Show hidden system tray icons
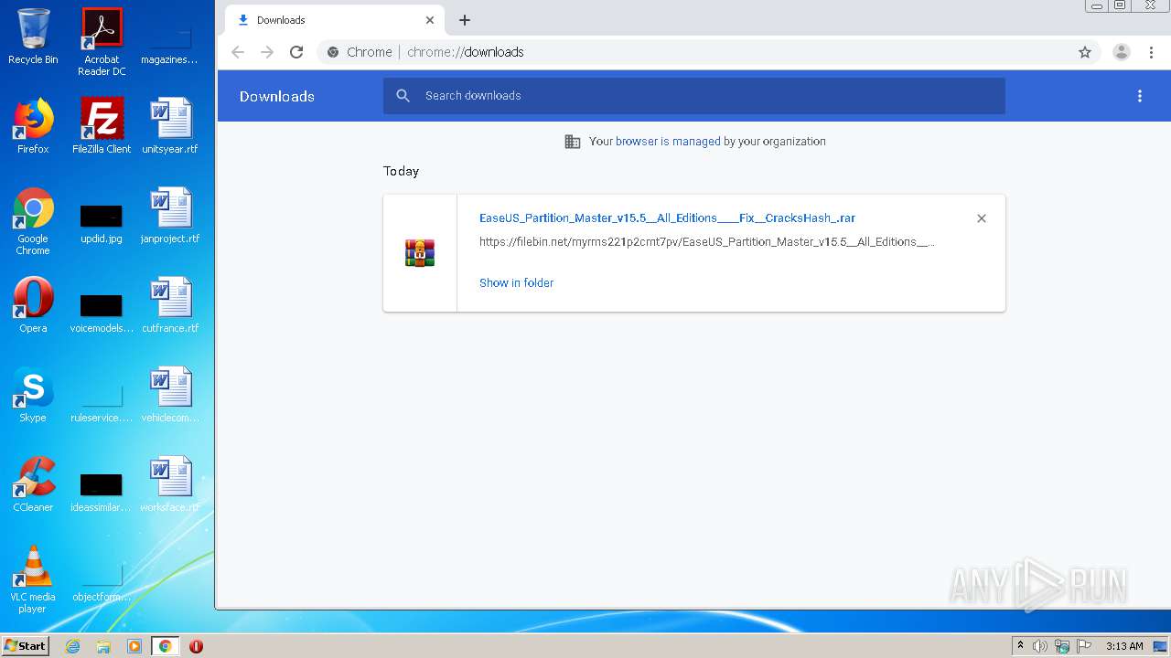Screen dimensions: 1171x658 click(1020, 646)
